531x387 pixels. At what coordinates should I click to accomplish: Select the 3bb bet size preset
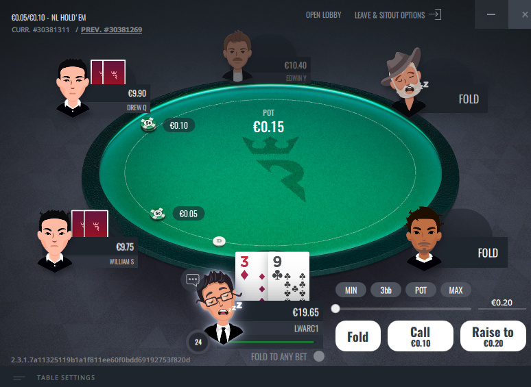pos(386,290)
